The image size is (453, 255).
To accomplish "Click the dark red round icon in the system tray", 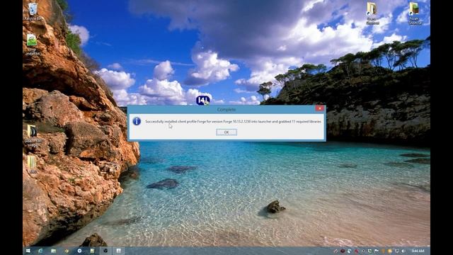I will click(343, 251).
